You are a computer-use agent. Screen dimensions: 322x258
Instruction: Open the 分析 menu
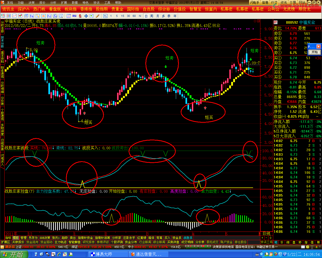[53, 3]
